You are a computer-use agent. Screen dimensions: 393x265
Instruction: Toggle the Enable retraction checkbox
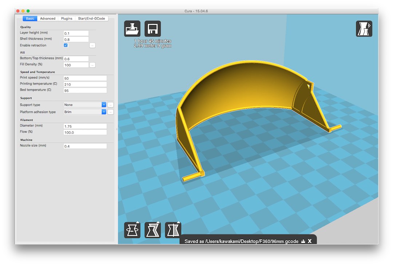(x=66, y=46)
